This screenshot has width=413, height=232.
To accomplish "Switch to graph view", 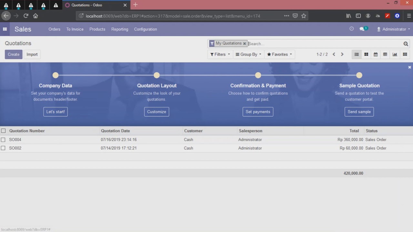I will click(395, 54).
